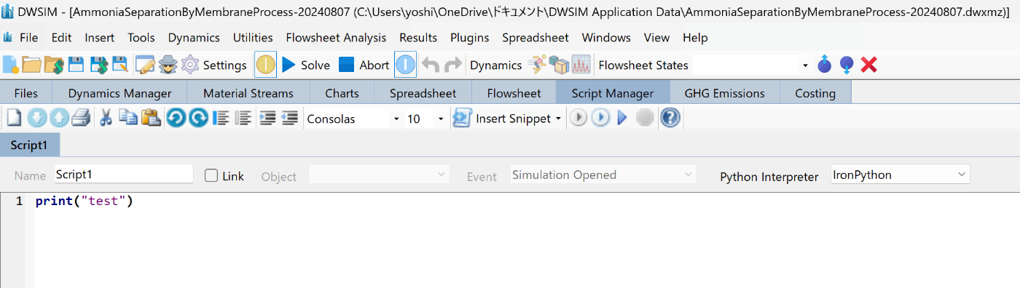Open script help question mark icon
Image resolution: width=1020 pixels, height=288 pixels.
[x=670, y=118]
